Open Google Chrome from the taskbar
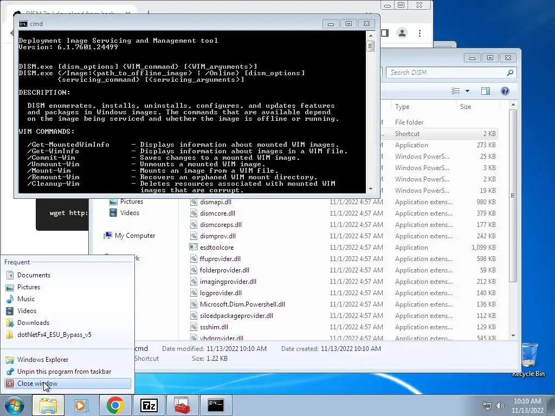Viewport: 555px width, 416px height. click(115, 405)
